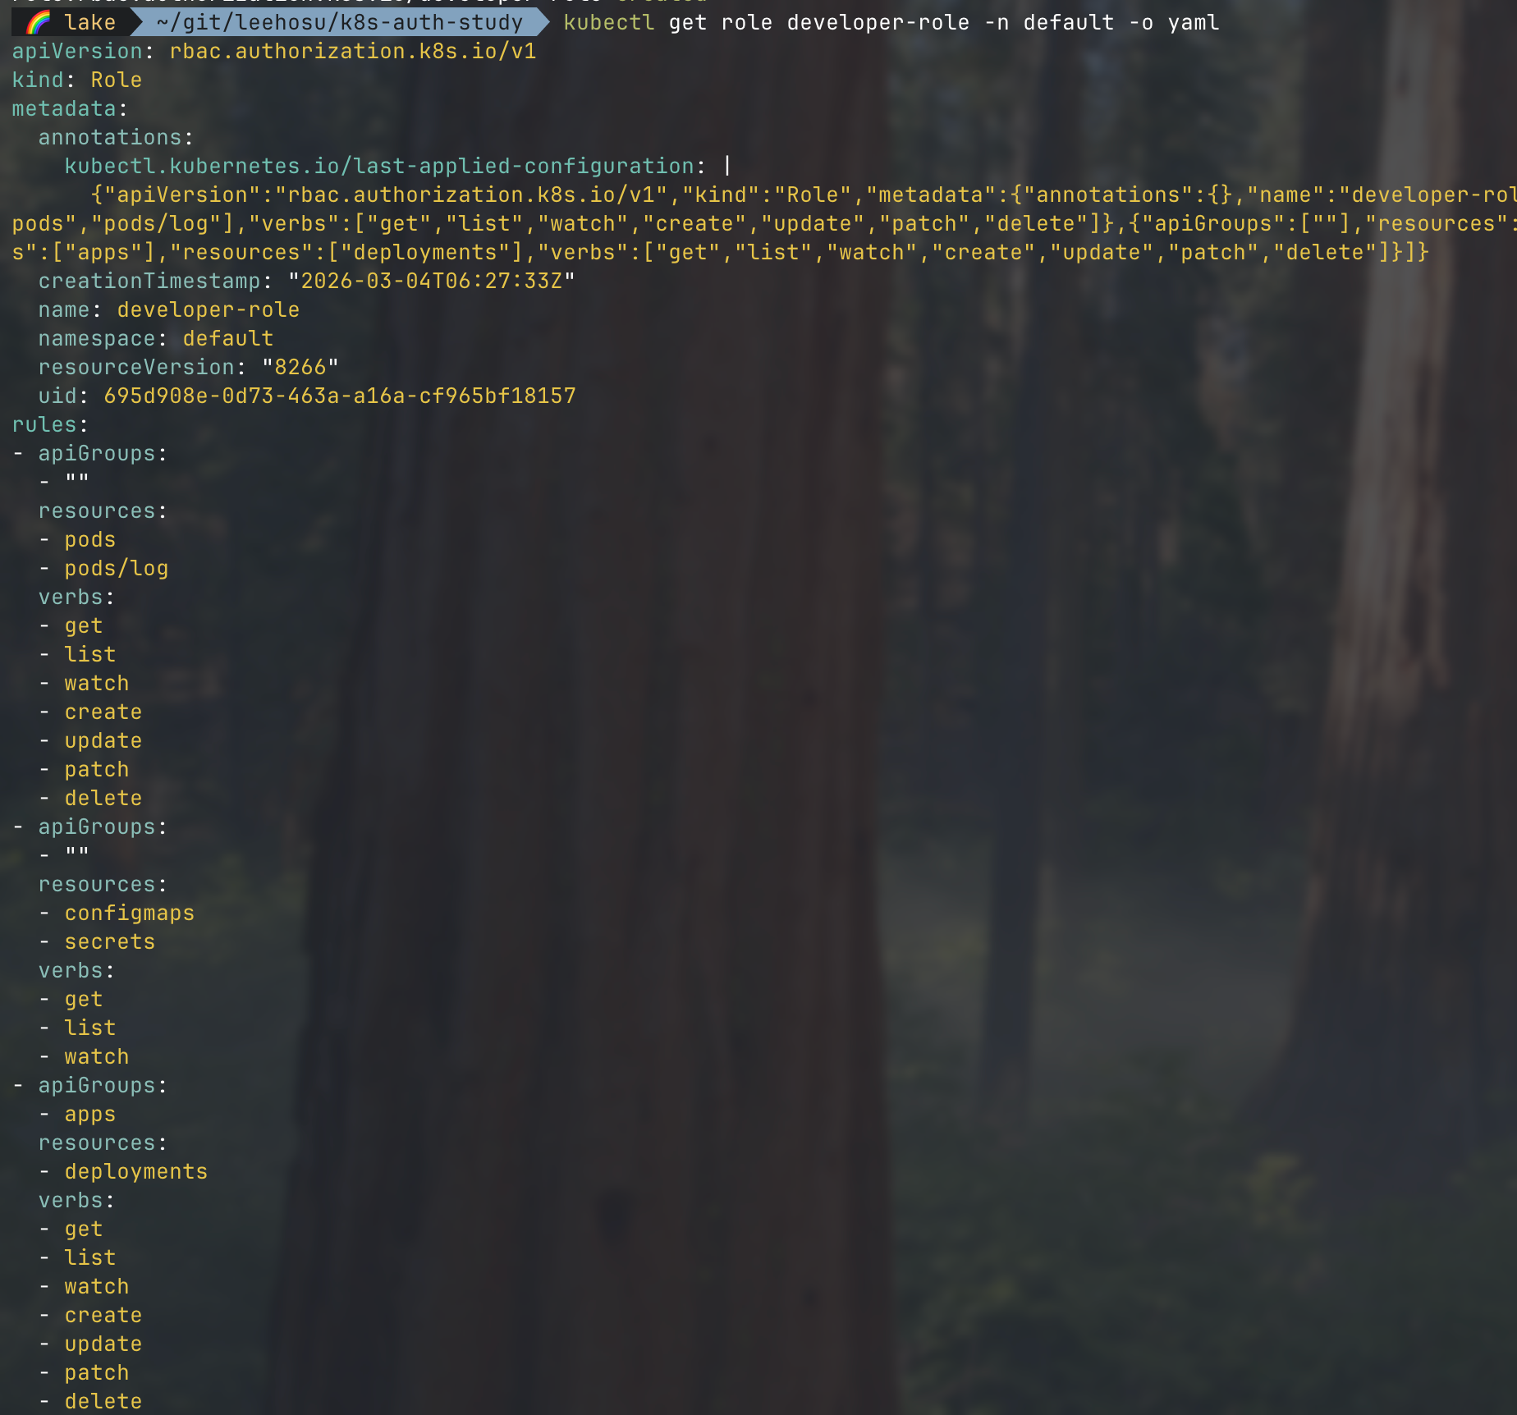
Task: Click the 'annotations:' key
Action: coord(116,137)
